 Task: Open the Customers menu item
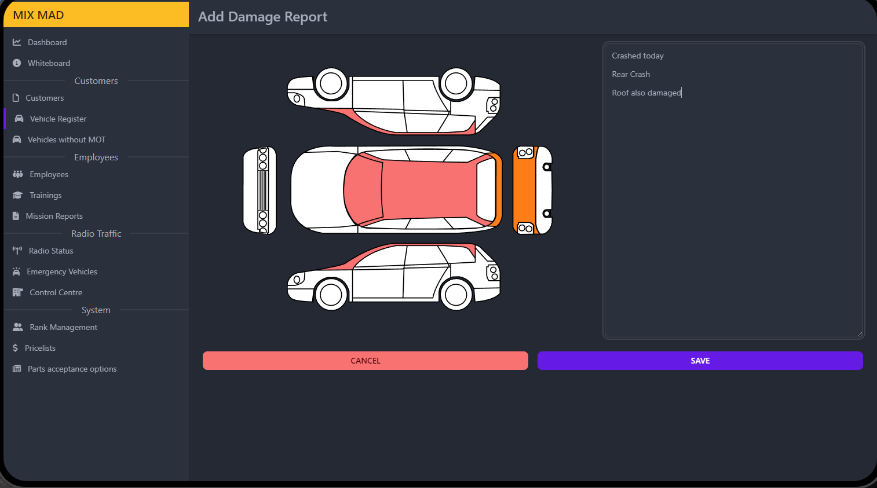click(x=45, y=98)
